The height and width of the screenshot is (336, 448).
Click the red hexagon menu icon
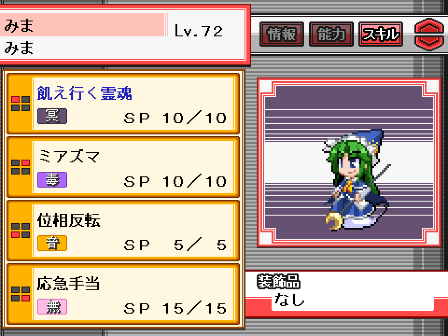pos(429,34)
